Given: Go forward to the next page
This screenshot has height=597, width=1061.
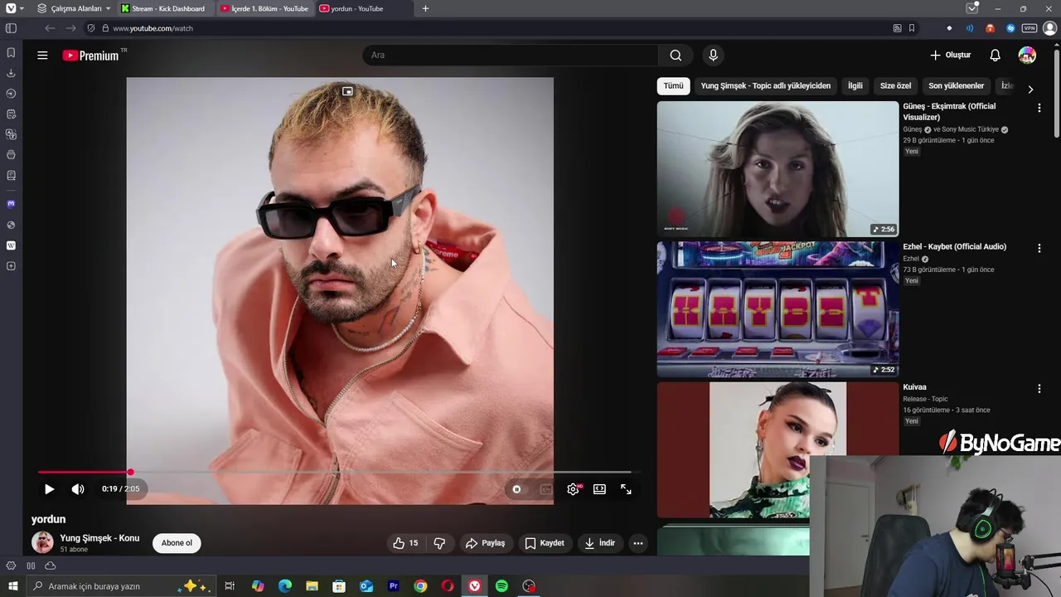Looking at the screenshot, I should click(70, 28).
